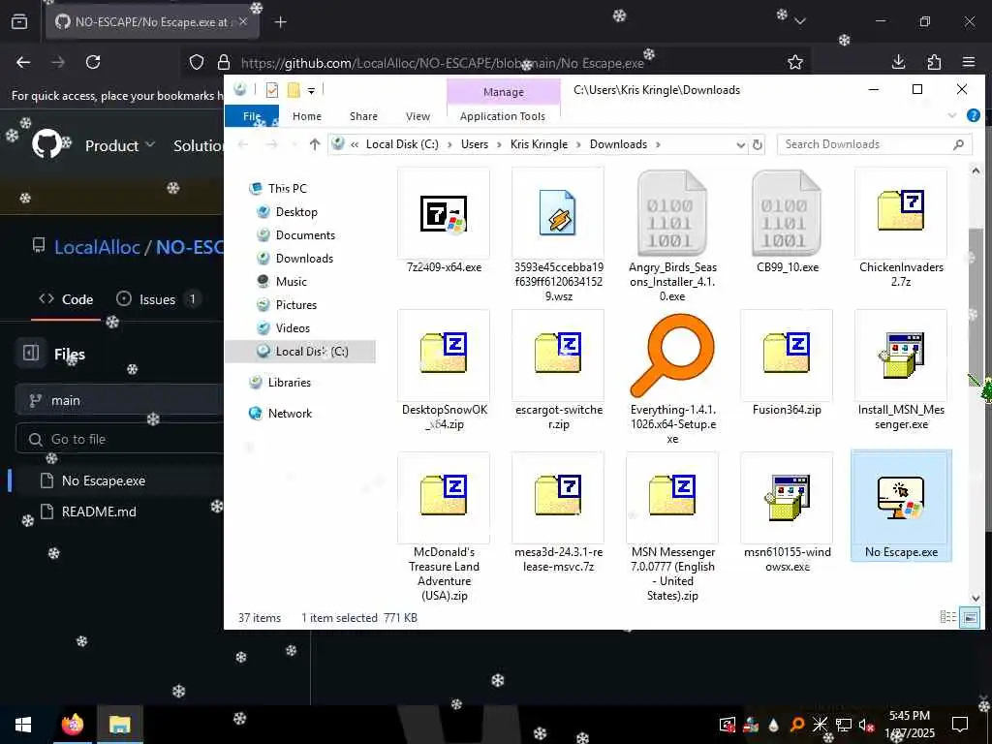Open Explorer help question mark icon
This screenshot has height=744, width=992.
click(x=974, y=116)
